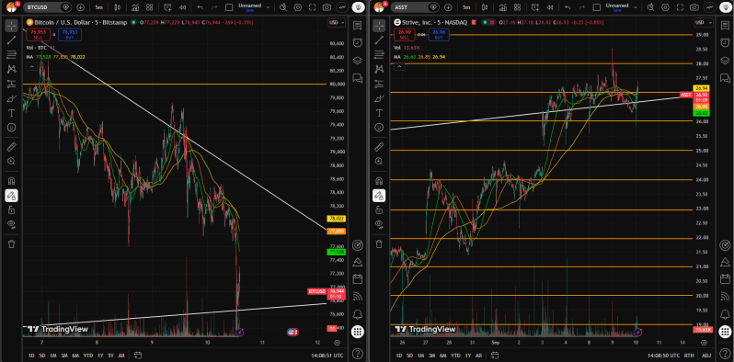Collapse the indicator legend on the BTCUSD chart
This screenshot has height=362, width=734.
click(x=32, y=66)
